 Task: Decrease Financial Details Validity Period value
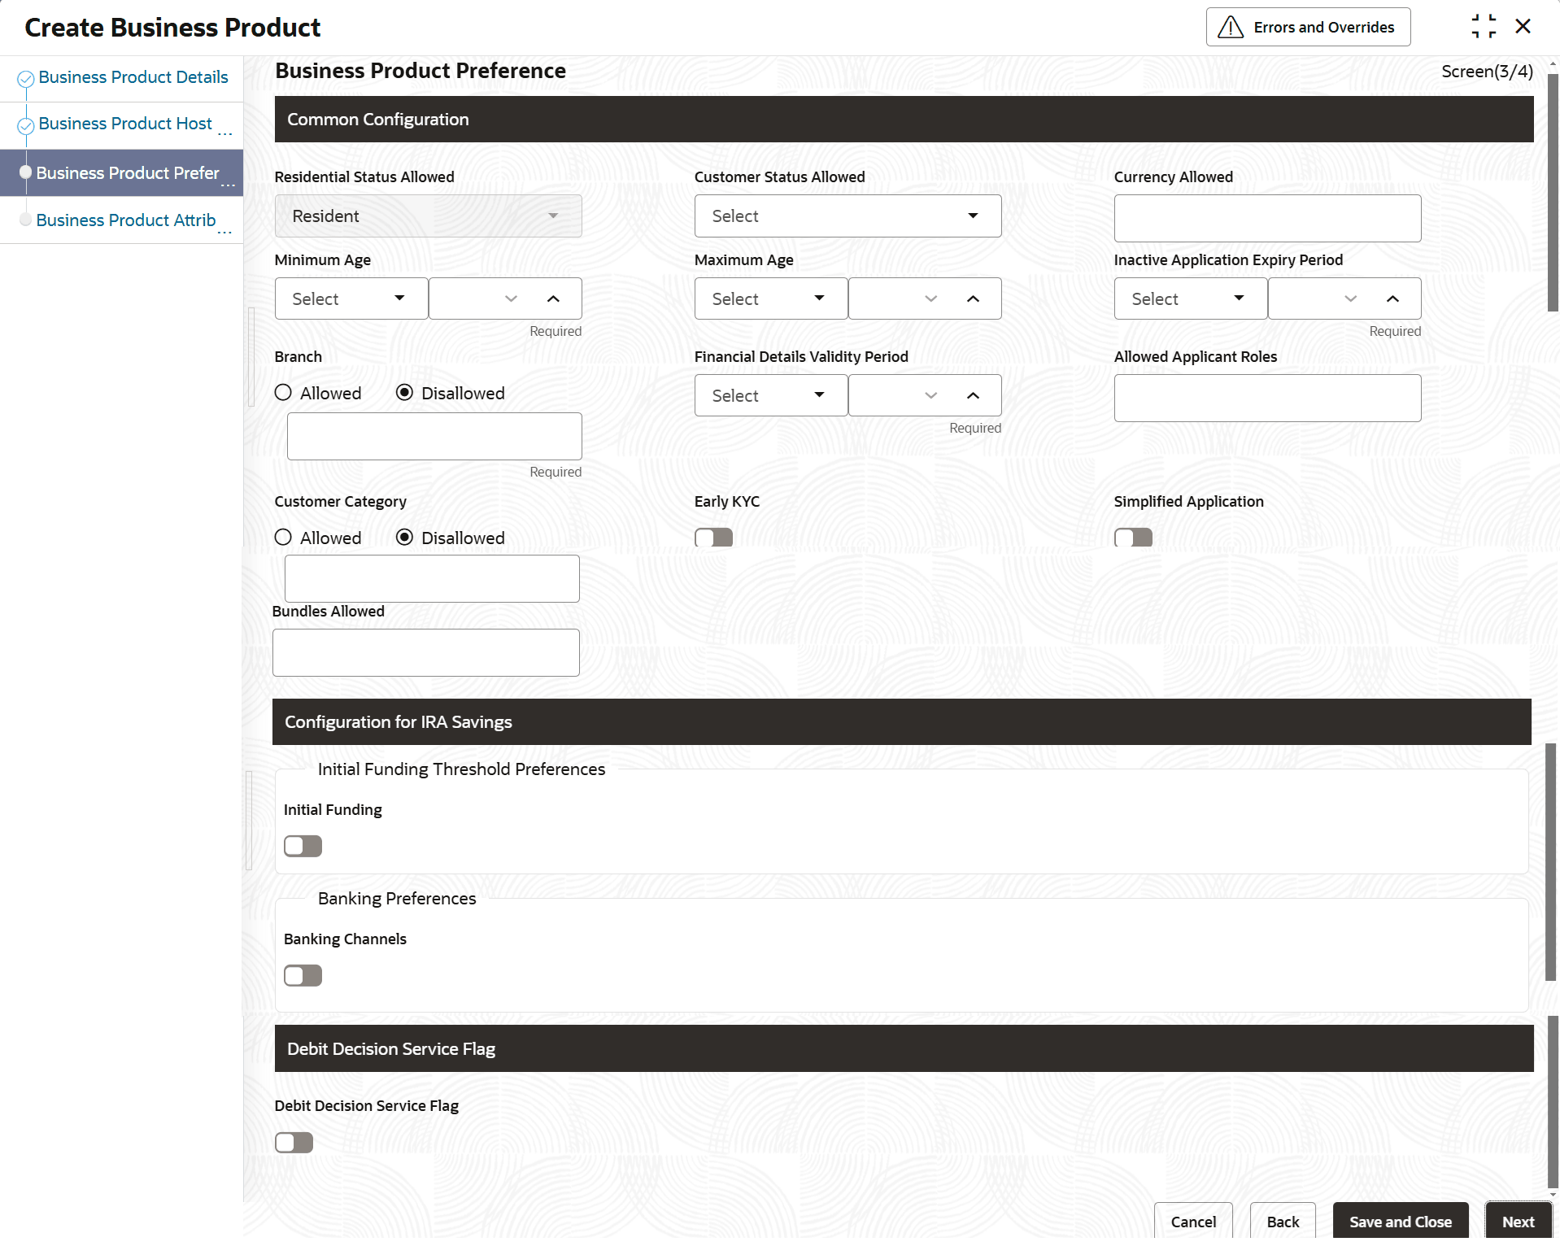coord(930,396)
